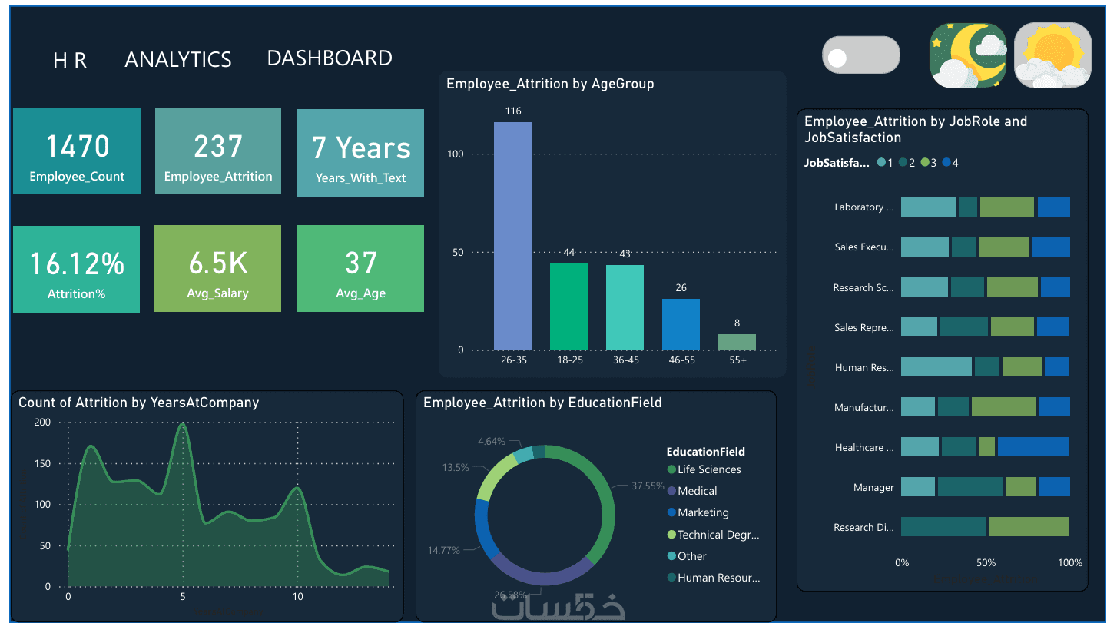
Task: Click the 55+ age group bar
Action: (x=737, y=342)
